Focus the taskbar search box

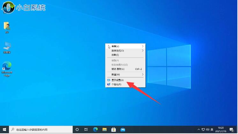pos(41,130)
